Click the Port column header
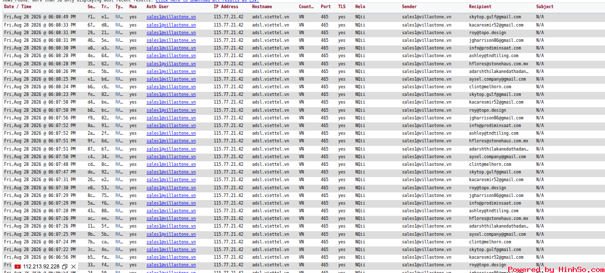The image size is (605, 273). coord(326,7)
